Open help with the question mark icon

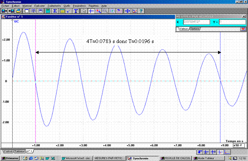coord(141,11)
